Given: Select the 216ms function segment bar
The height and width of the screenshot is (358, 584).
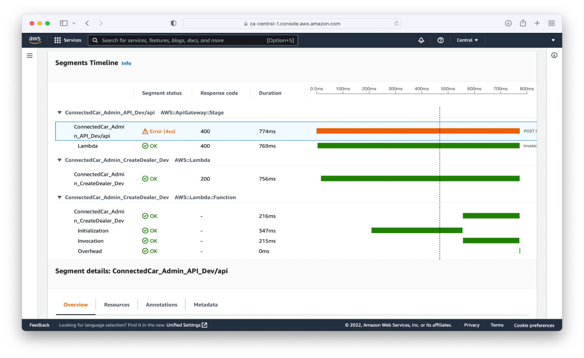Looking at the screenshot, I should tap(491, 216).
